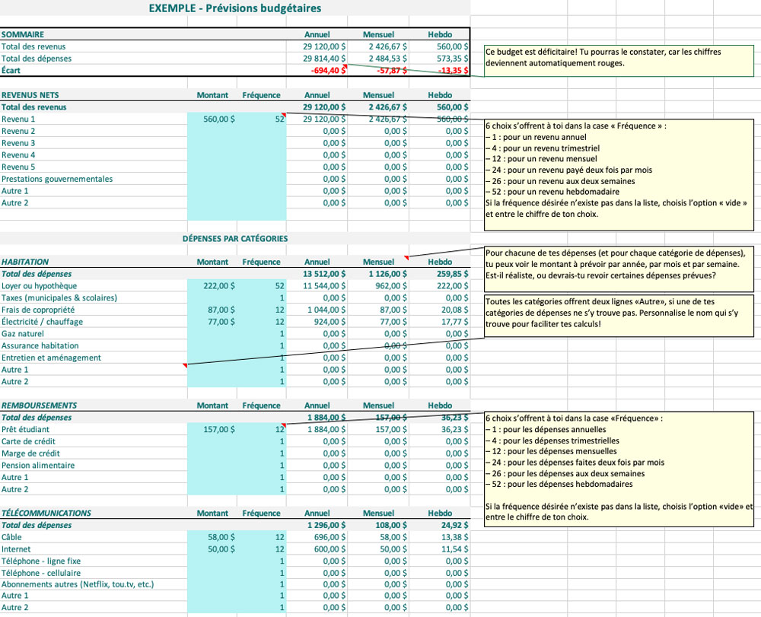761x617 pixels.
Task: Edit Revenu 1 Montant cell 560,00 $
Action: 212,119
